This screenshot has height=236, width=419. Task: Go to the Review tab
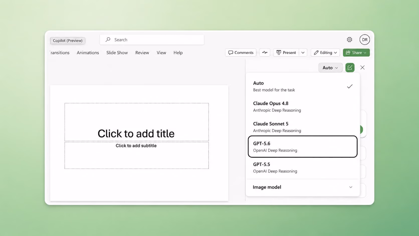point(142,53)
